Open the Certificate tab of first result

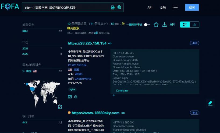coord(122,91)
